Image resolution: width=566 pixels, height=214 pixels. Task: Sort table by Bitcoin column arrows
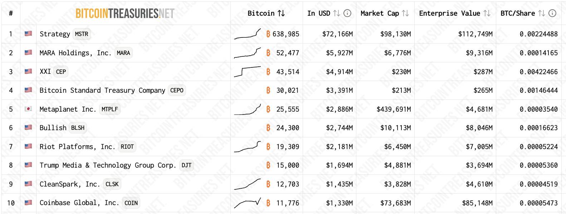pos(281,13)
